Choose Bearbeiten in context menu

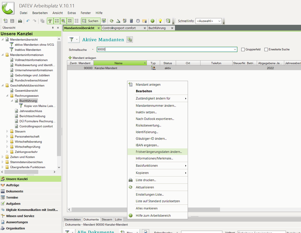tap(158, 91)
